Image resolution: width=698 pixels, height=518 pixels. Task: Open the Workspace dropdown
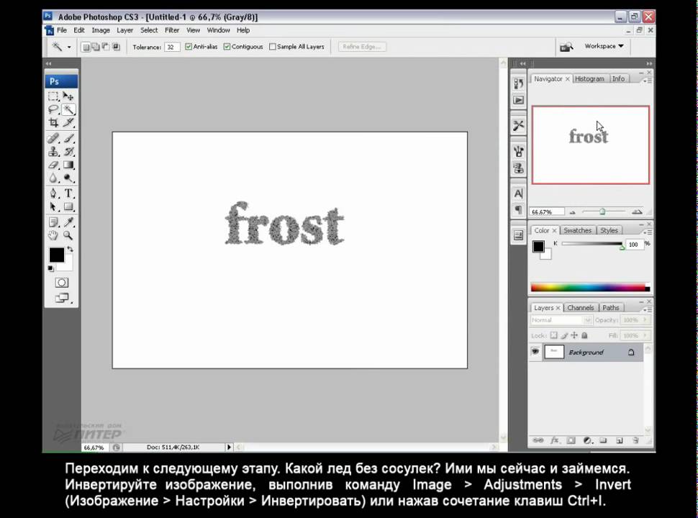604,46
